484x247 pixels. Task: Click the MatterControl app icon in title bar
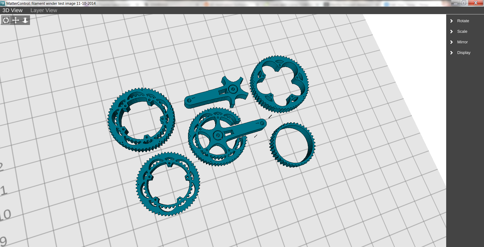[3, 3]
